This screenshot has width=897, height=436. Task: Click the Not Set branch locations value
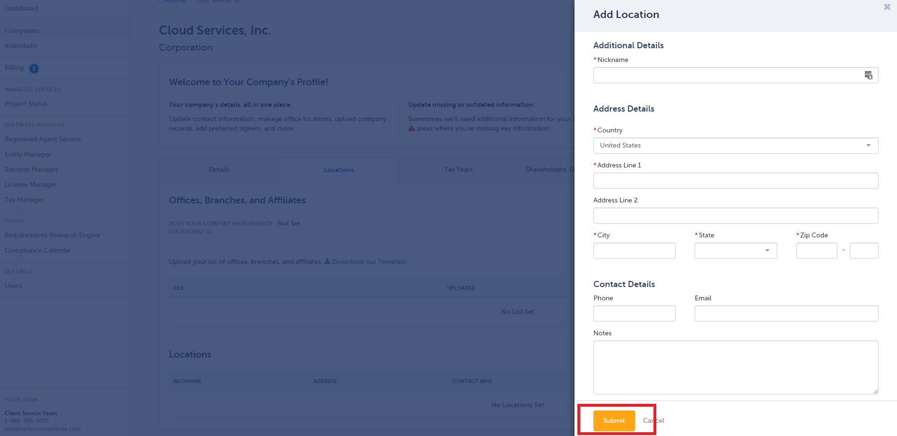[289, 223]
